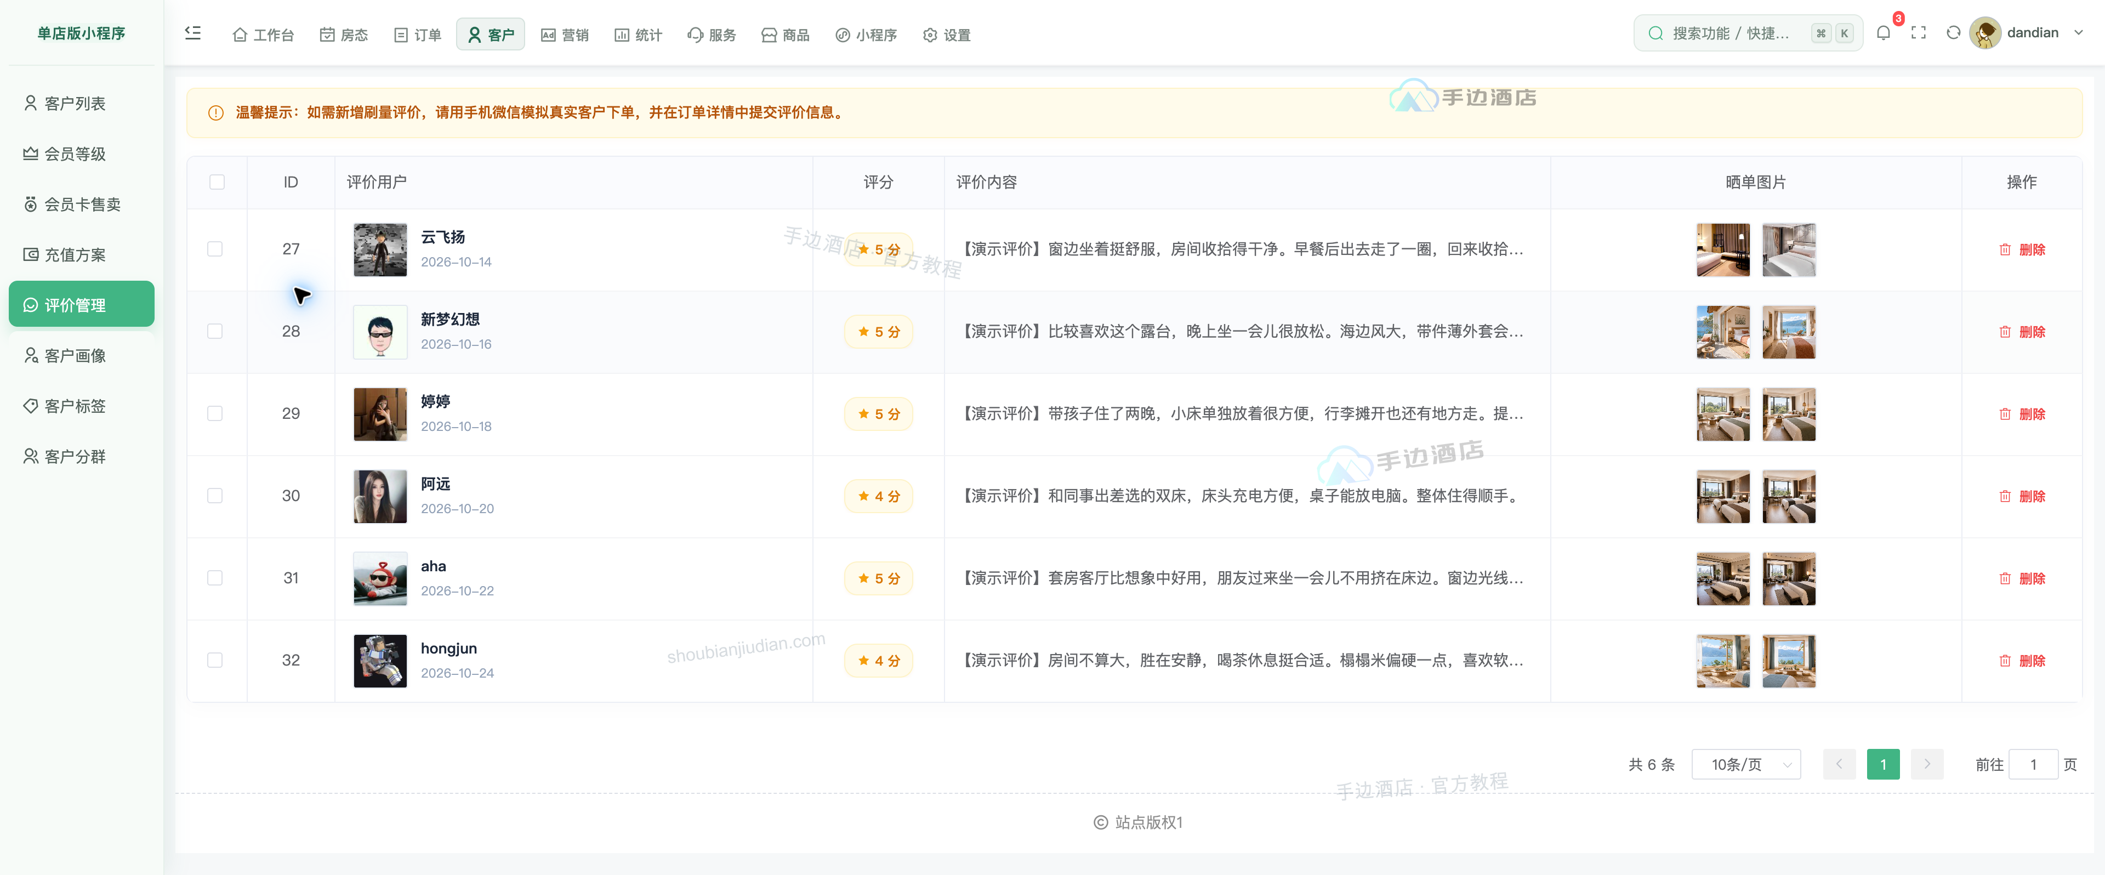Open first photo of review 27
Viewport: 2105px width, 875px height.
pyautogui.click(x=1722, y=249)
